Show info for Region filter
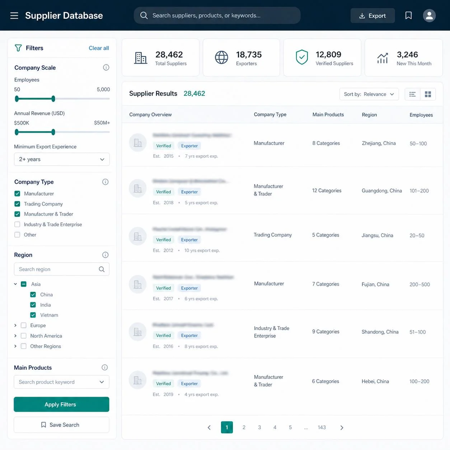 click(x=105, y=255)
